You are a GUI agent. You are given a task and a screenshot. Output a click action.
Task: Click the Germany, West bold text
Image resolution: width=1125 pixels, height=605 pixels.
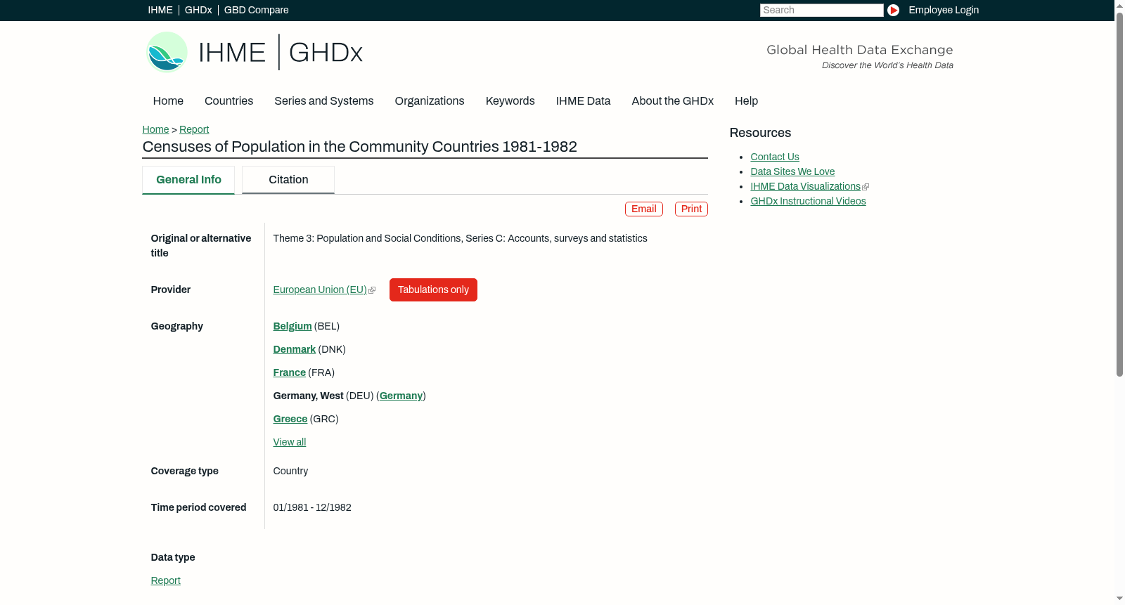point(309,396)
